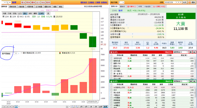
Task: Check the 群益金鼎 row checkbox
Action: click(x=111, y=68)
